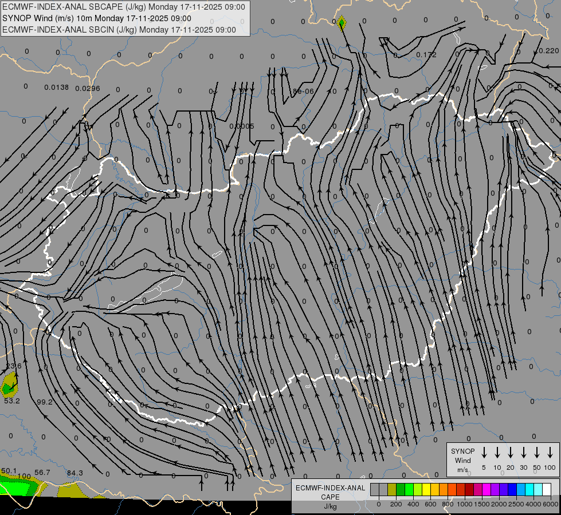Pick the light cyan swatch beside white
Viewport: 561px width, 515px height.
(x=538, y=489)
